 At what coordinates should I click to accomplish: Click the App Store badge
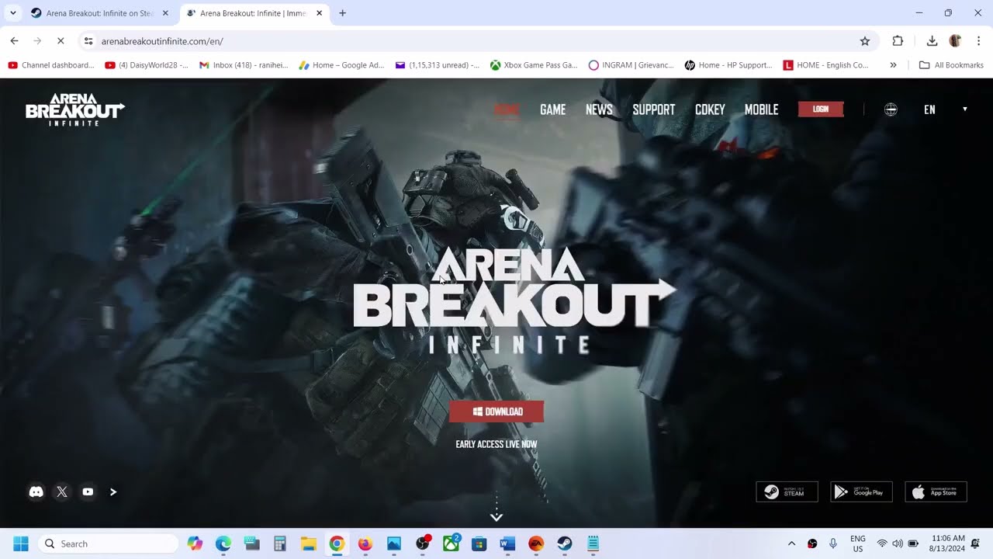936,491
